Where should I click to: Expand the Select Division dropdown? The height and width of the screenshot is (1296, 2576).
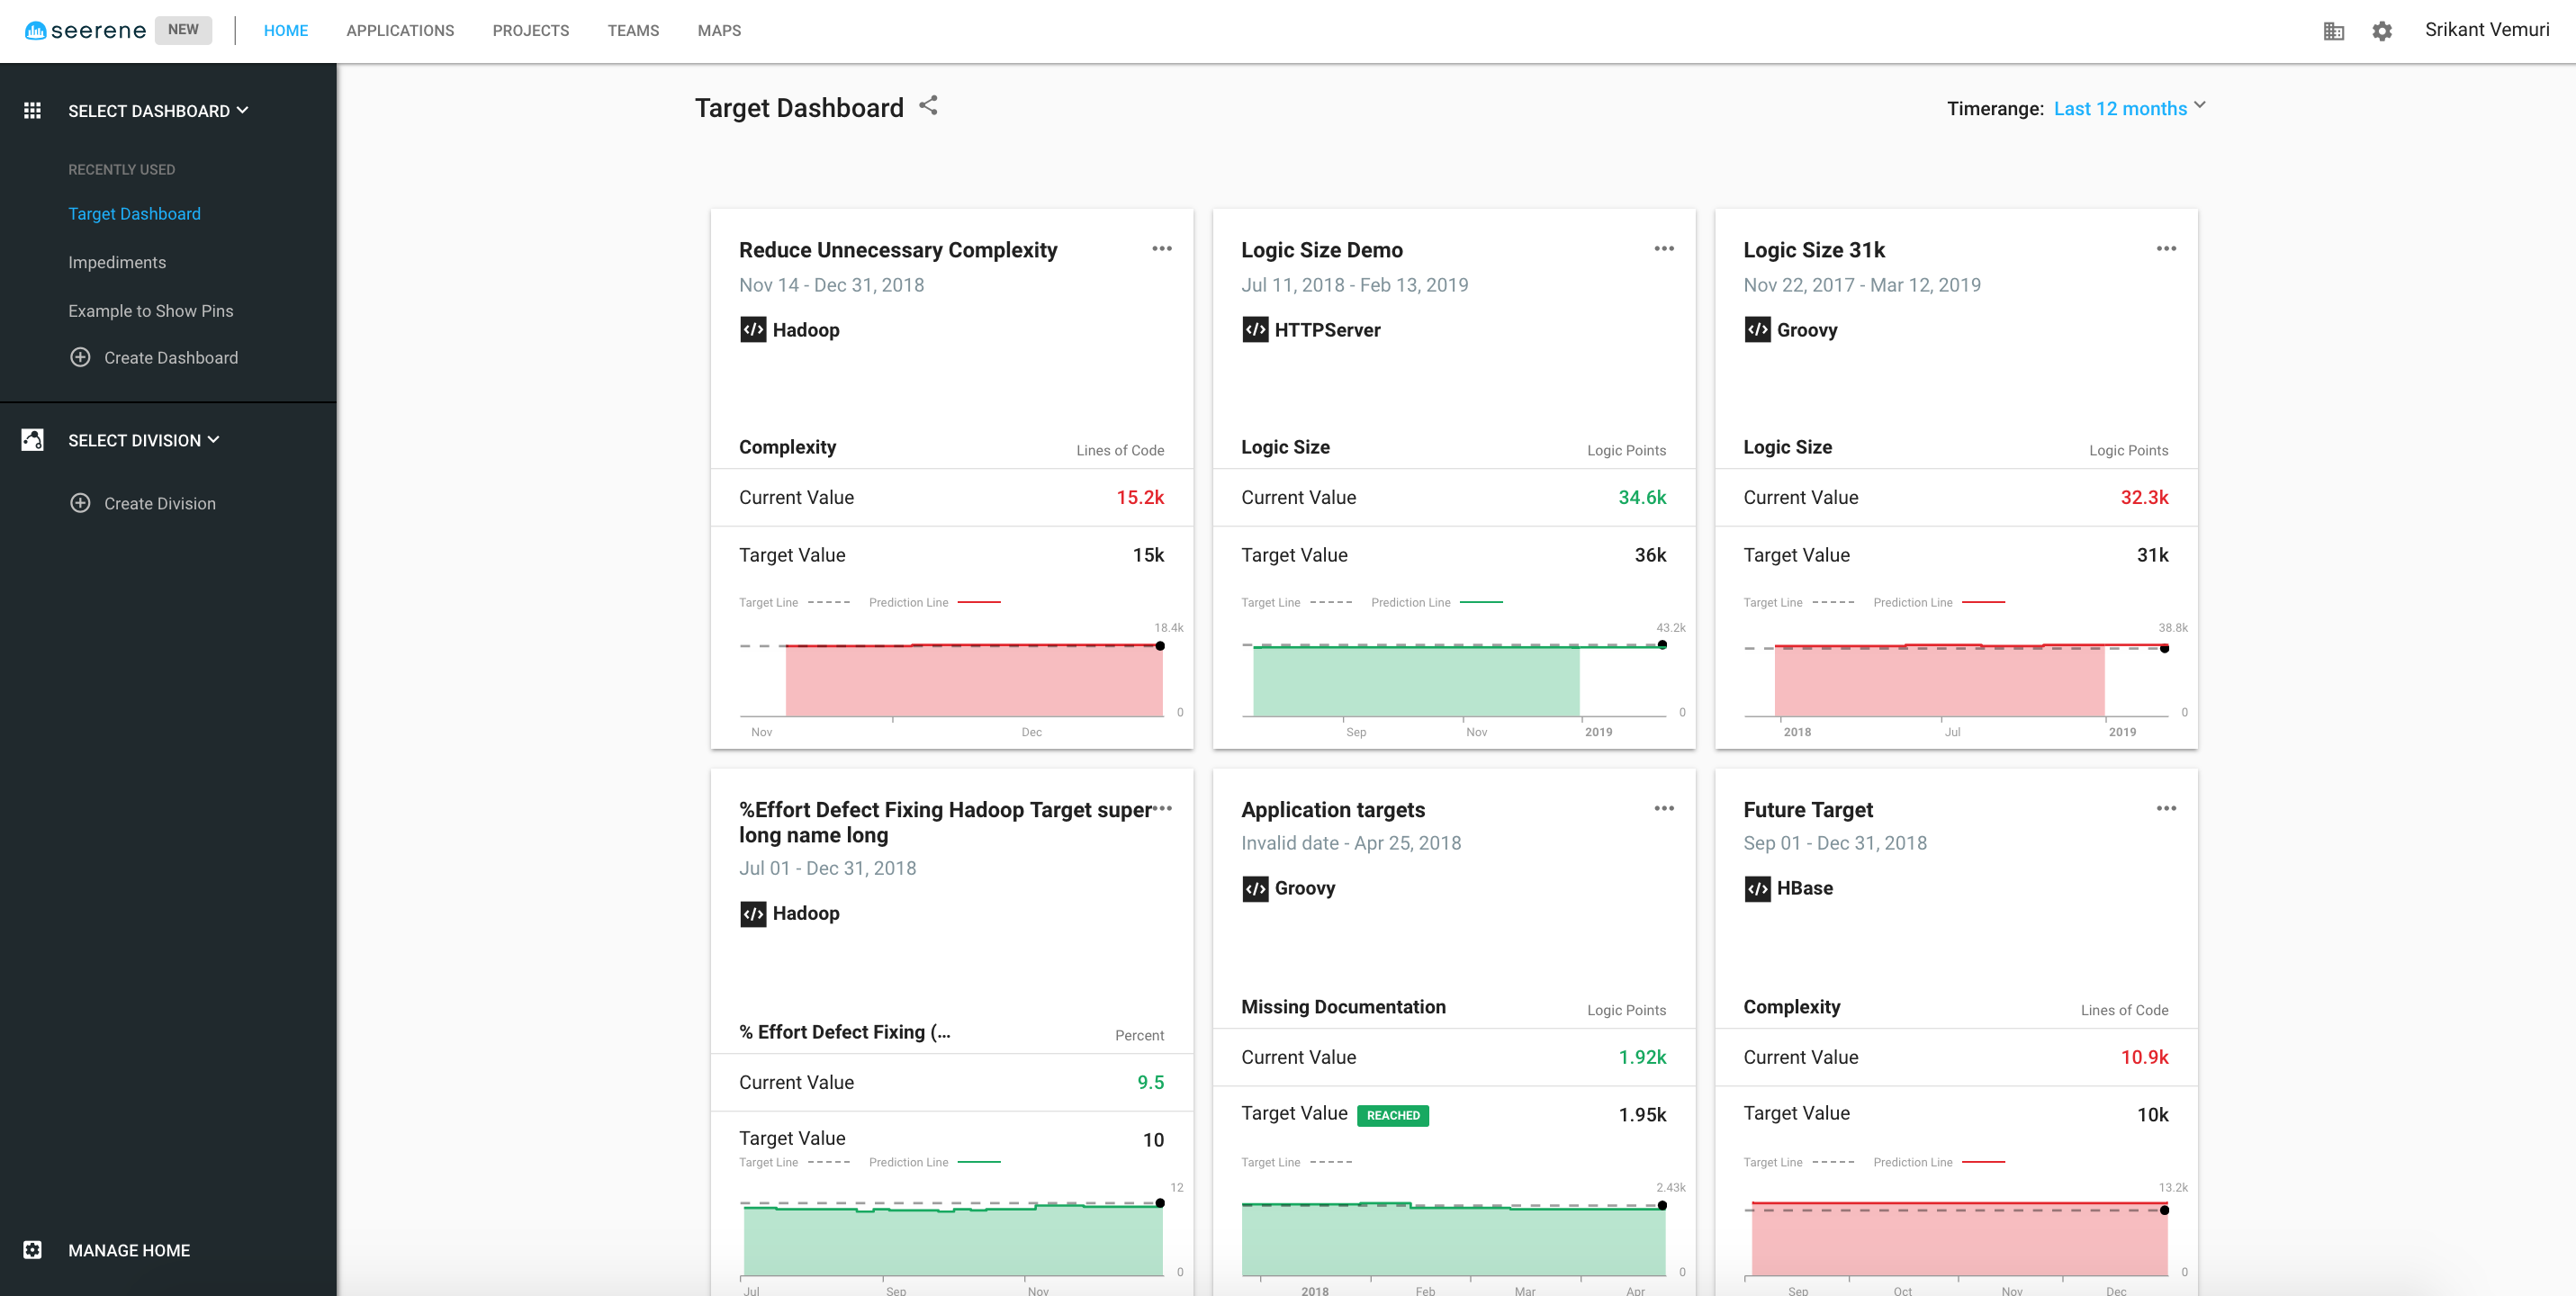point(144,441)
